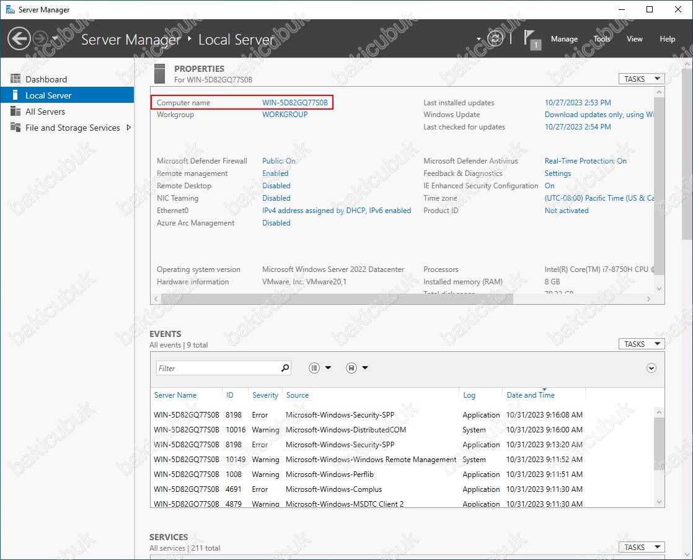Open the Pacific Time zone link

coord(599,198)
